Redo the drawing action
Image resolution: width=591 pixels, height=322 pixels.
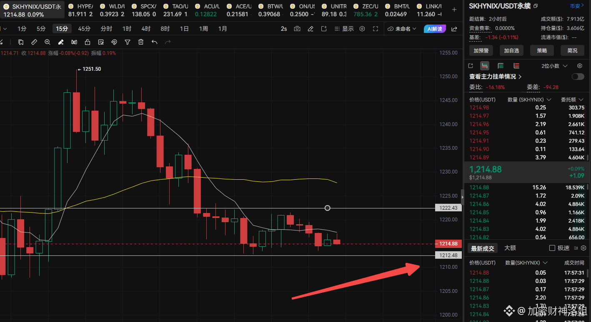(x=168, y=42)
